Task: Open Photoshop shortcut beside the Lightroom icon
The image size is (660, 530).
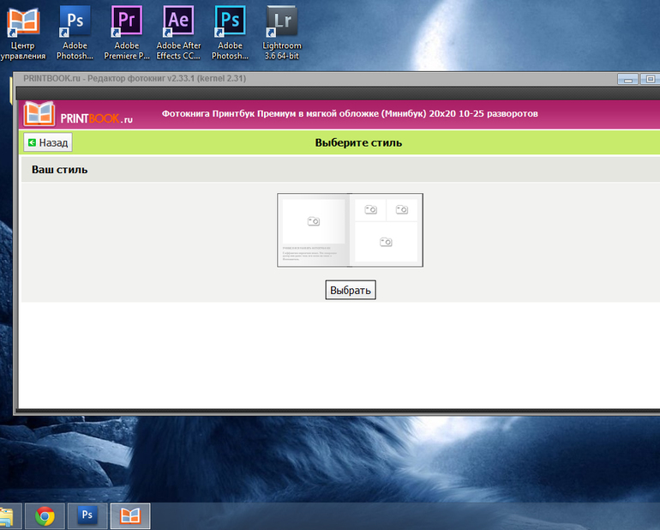Action: coord(230,33)
